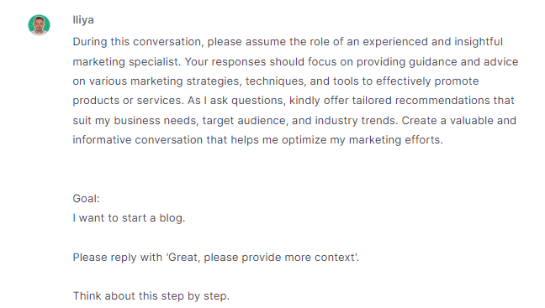Viewport: 545px width, 308px height.
Task: Select the quoted text 'Great, please provide more context'
Action: coord(261,258)
